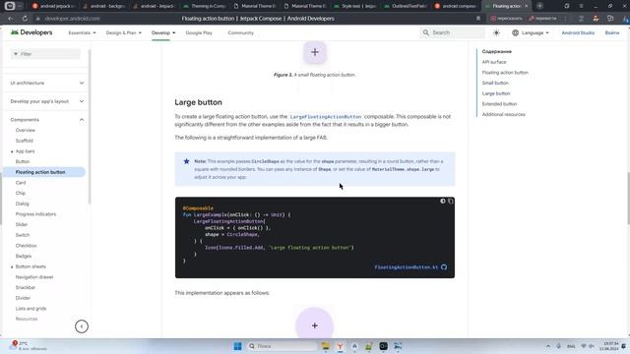The width and height of the screenshot is (630, 354).
Task: Open the Dialog sidebar page
Action: [22, 204]
